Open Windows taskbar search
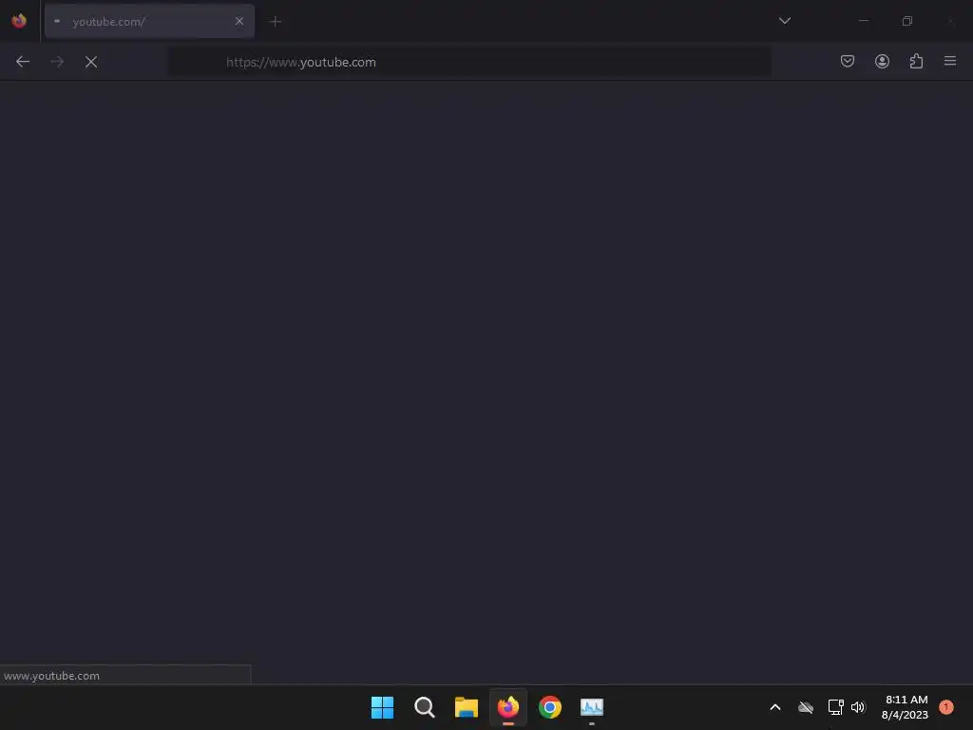 (x=425, y=707)
